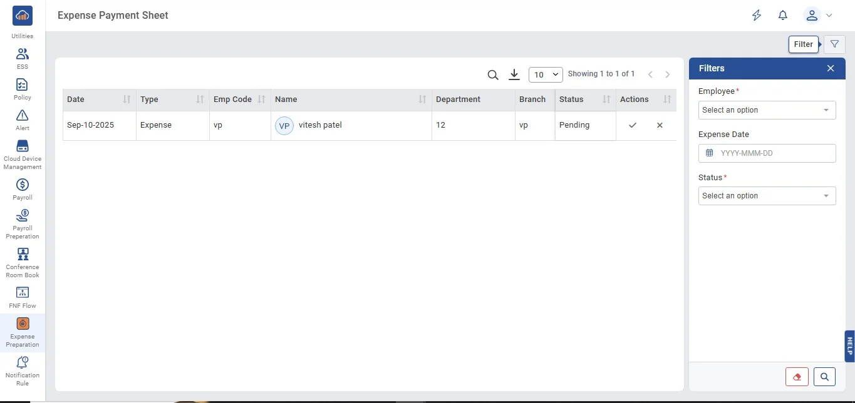
Task: Go to Payroll in the sidebar
Action: tap(23, 189)
